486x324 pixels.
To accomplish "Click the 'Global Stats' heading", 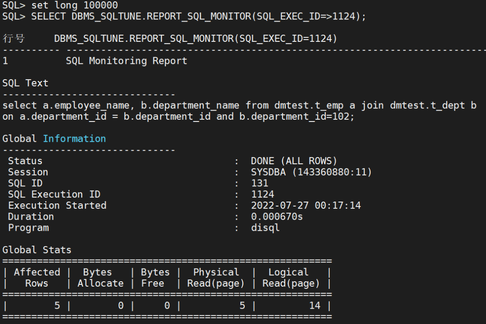I will (36, 250).
